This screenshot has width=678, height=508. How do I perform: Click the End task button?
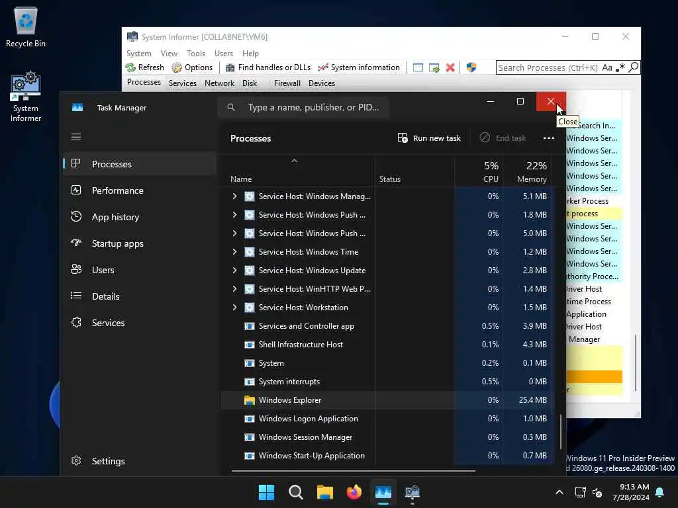pyautogui.click(x=503, y=138)
